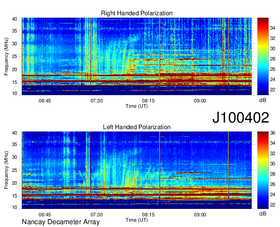This screenshot has width=280, height=227.
Task: Click "Frequency (MHz)" axis label of right-handed plot
Action: 6,56
